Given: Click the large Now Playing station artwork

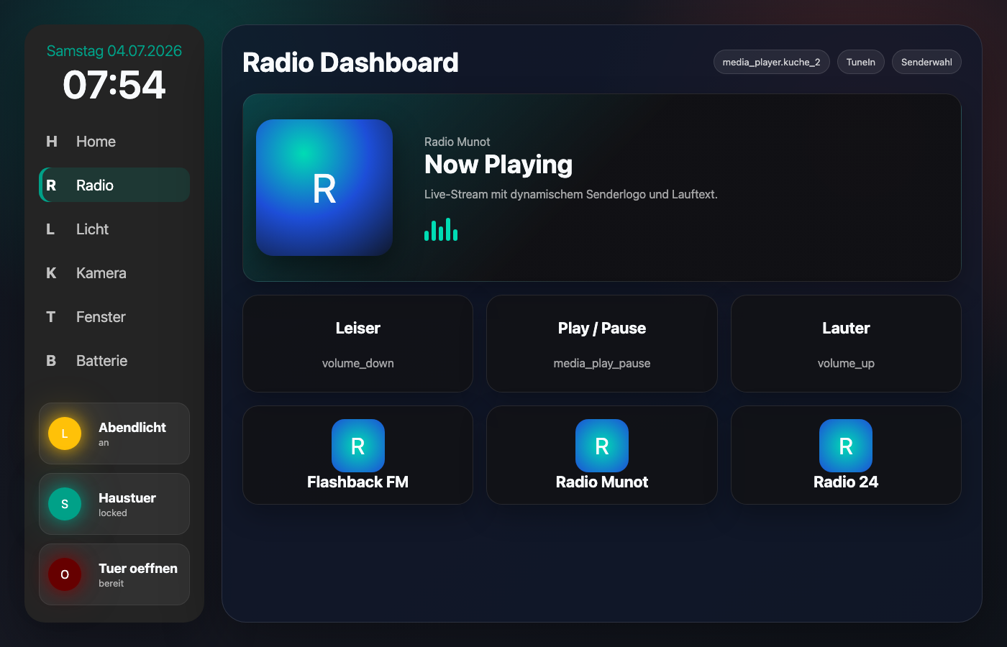Looking at the screenshot, I should (x=324, y=188).
